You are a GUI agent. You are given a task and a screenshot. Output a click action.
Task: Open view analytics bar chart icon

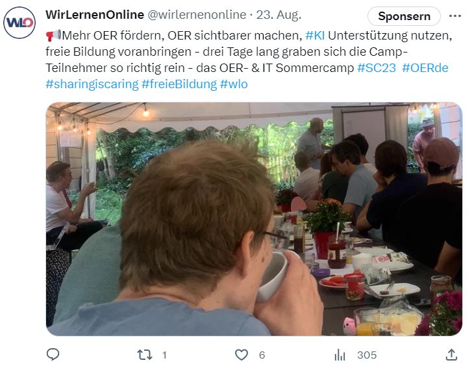coord(340,355)
